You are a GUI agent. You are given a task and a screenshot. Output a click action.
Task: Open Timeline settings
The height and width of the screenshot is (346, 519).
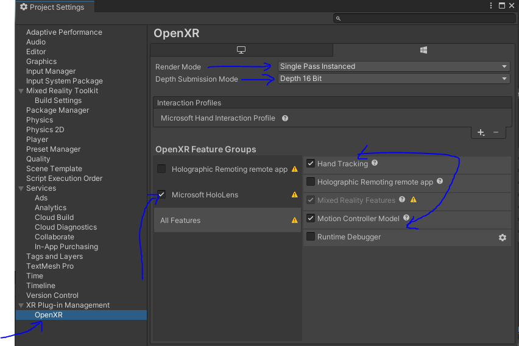point(41,286)
